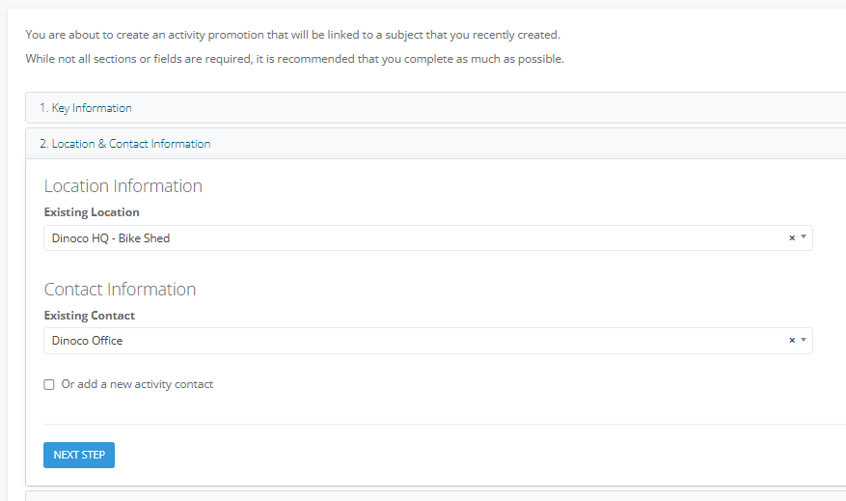Expand the collapsed section below NEXT STEP
Viewport: 846px width, 501px height.
tap(434, 495)
